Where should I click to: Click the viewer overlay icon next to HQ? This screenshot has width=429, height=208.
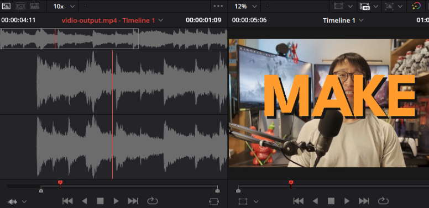(389, 6)
